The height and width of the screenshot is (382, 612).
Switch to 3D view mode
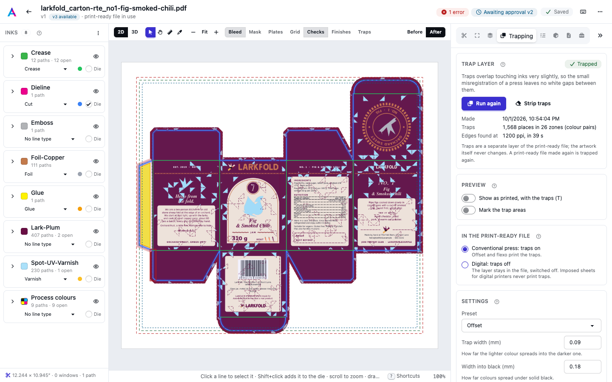coord(135,32)
